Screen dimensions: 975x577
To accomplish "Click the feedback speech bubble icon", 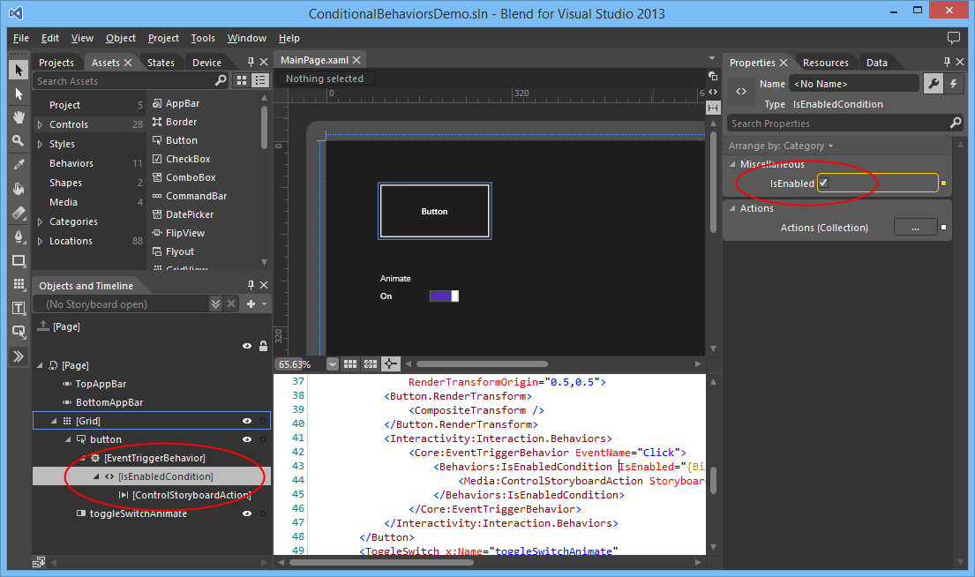I will tap(953, 38).
